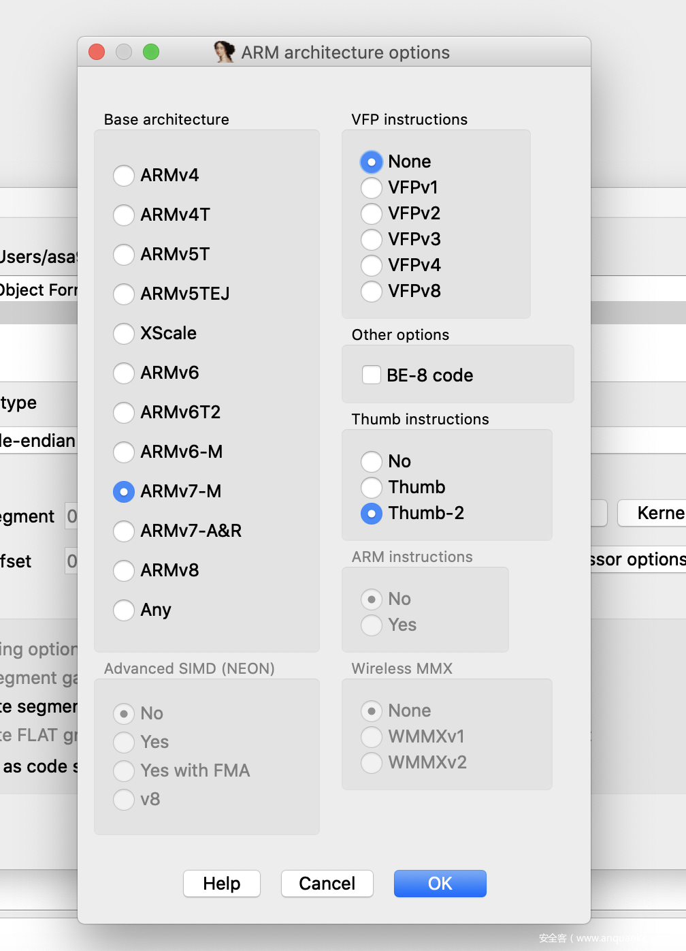Click the IDA portrait icon in title bar
The image size is (686, 951).
point(224,52)
